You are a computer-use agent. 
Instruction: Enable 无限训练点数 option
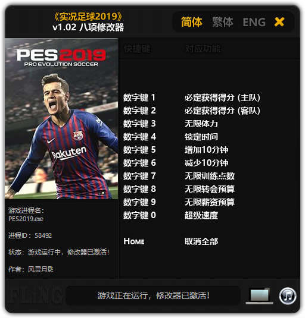(210, 176)
